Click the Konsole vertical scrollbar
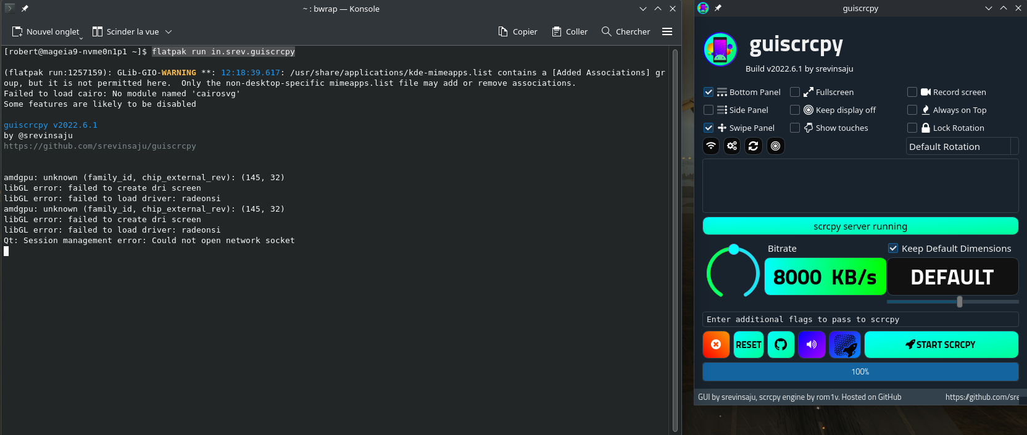The height and width of the screenshot is (435, 1027). tap(675, 239)
